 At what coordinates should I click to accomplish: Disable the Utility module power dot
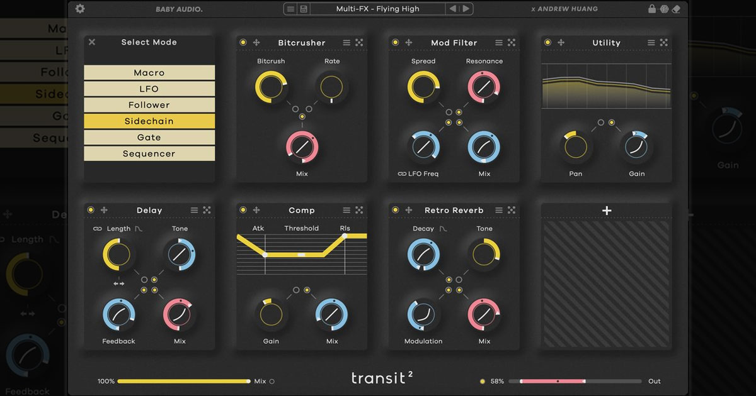coord(547,42)
